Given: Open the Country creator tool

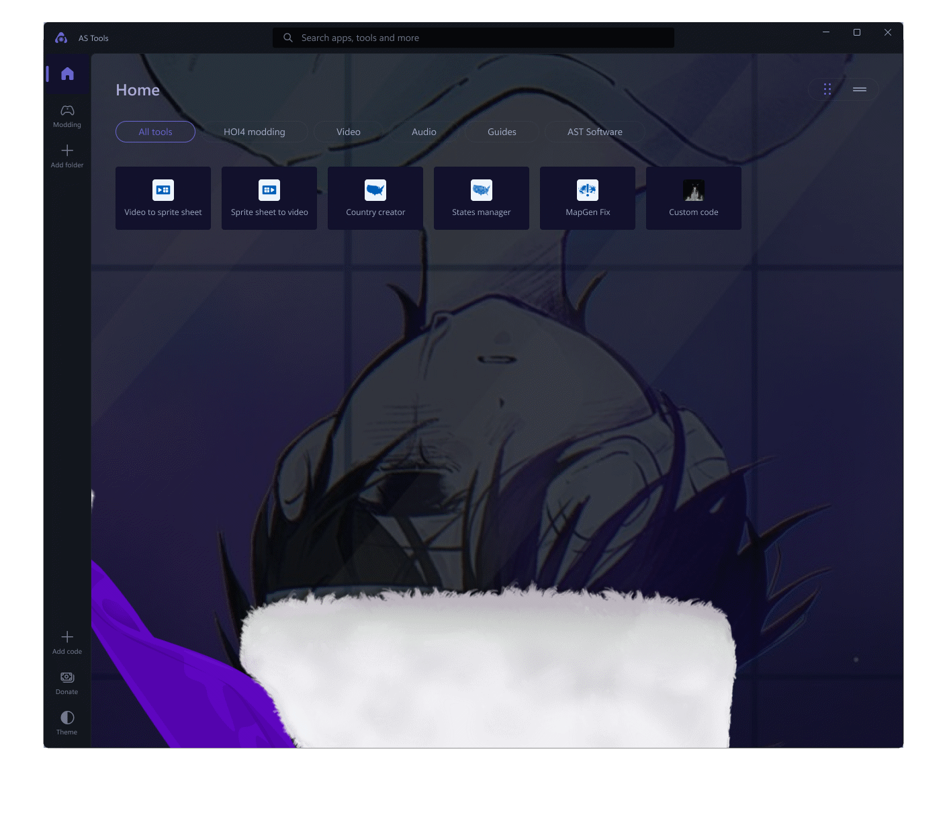Looking at the screenshot, I should pyautogui.click(x=375, y=198).
